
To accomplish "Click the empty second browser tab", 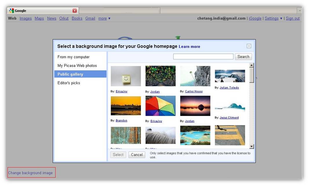I will tap(120, 11).
